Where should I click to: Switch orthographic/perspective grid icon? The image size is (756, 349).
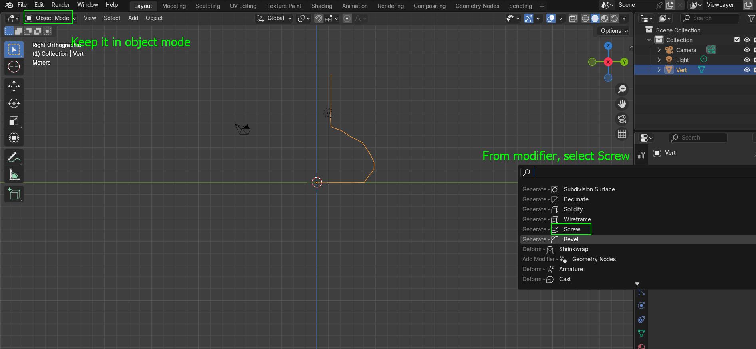click(622, 134)
